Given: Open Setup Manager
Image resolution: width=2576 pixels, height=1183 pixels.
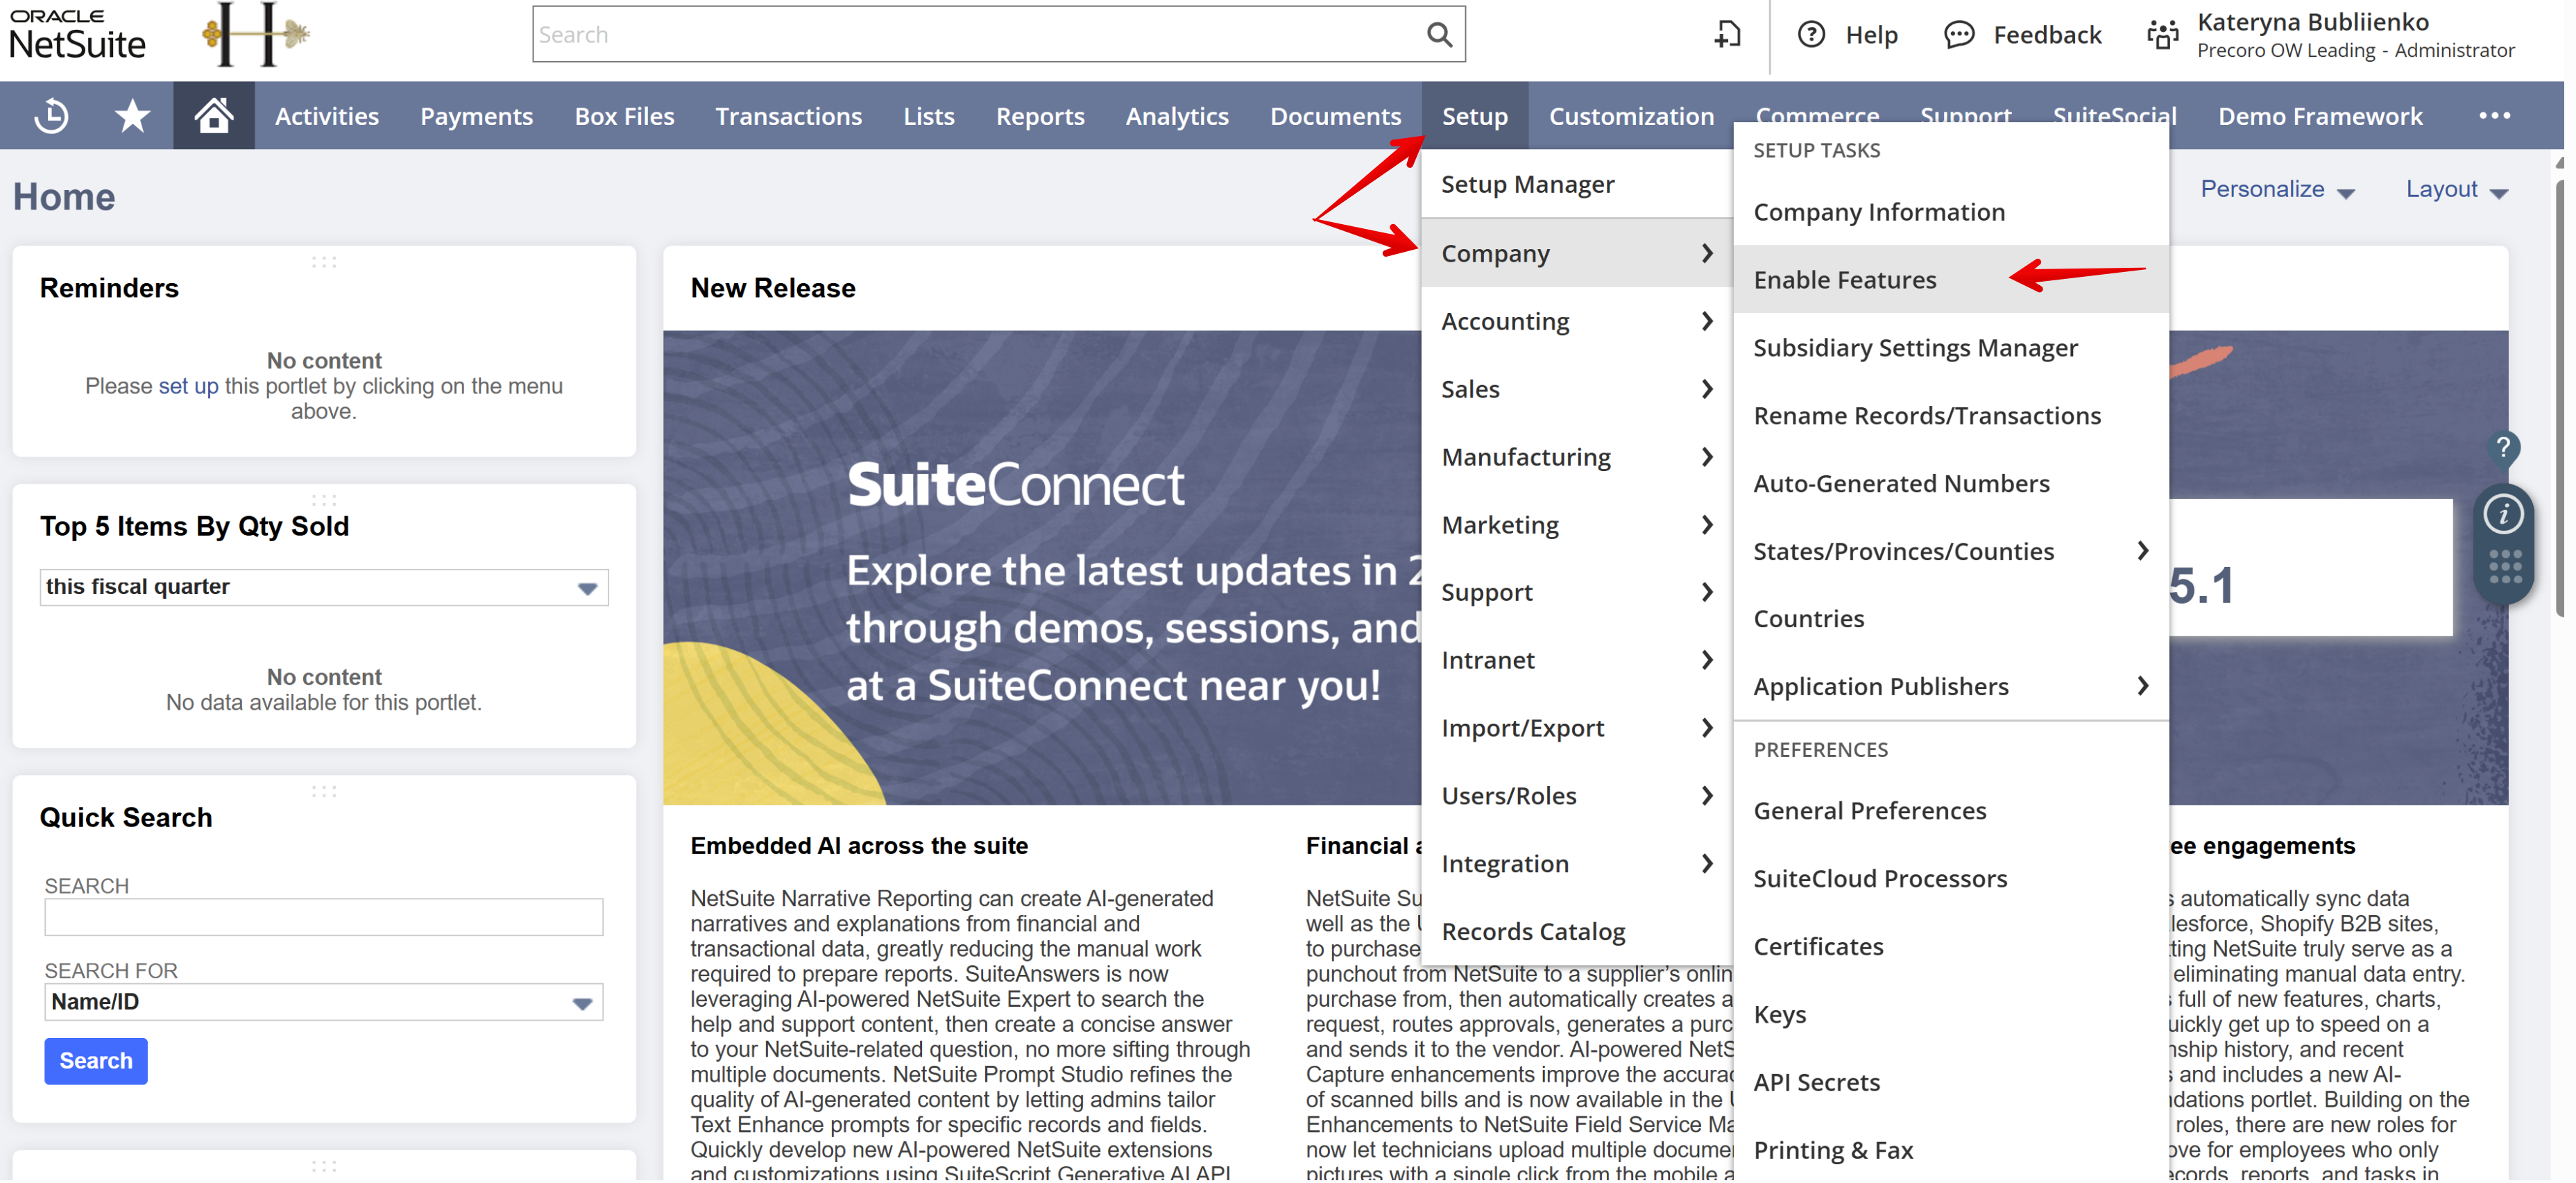Looking at the screenshot, I should coord(1577,184).
